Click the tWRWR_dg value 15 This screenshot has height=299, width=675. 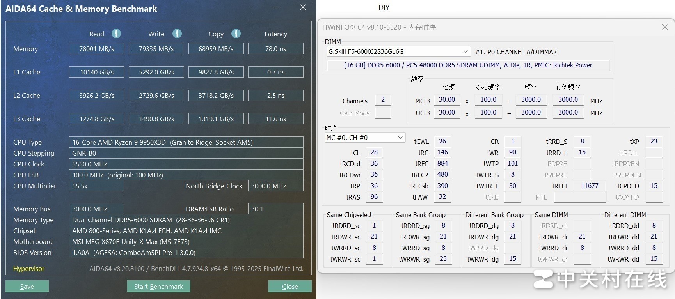coord(513,259)
